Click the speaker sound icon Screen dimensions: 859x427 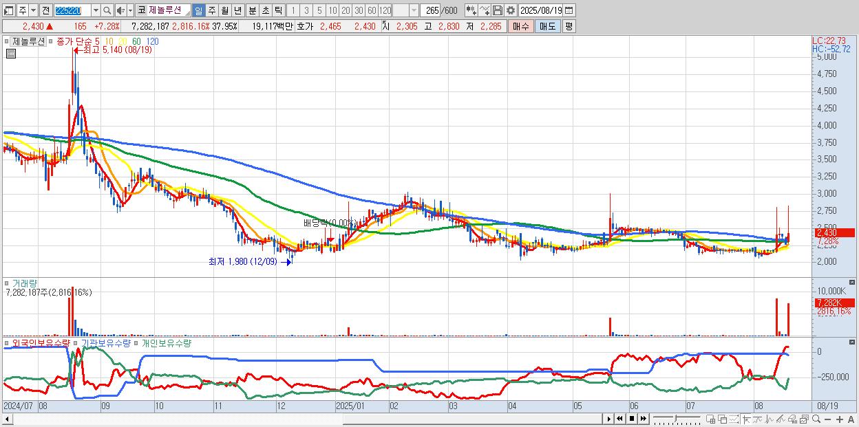[120, 10]
